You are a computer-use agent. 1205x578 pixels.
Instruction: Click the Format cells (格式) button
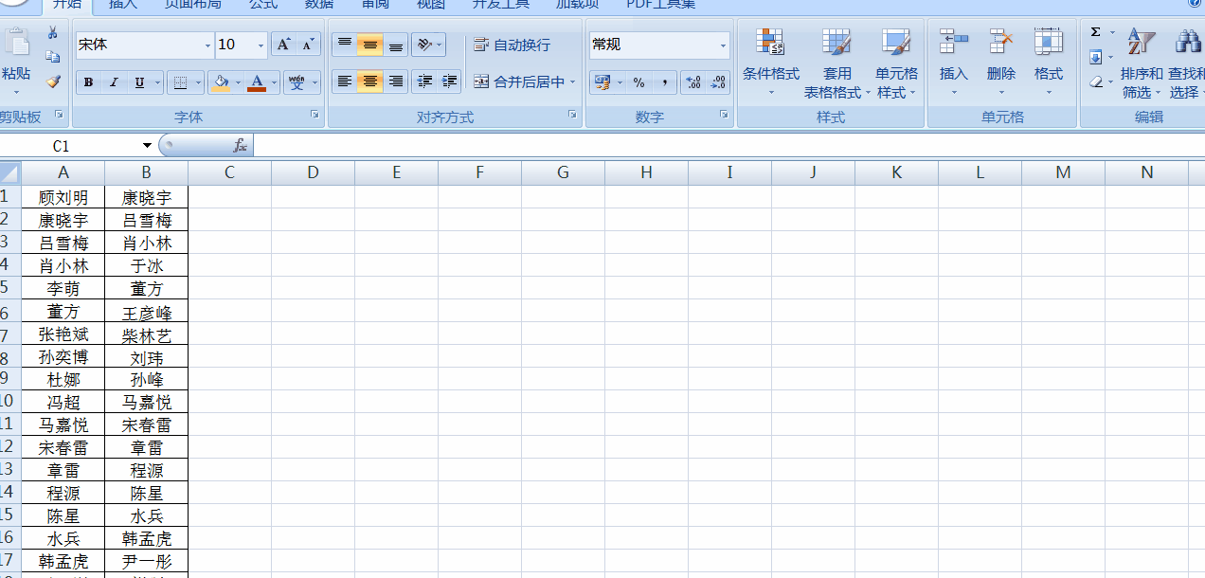click(1049, 63)
